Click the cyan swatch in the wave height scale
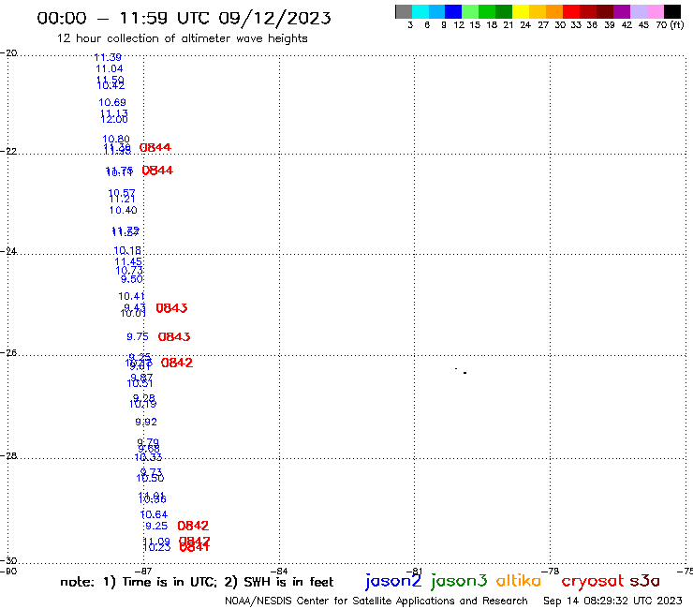The image size is (693, 609). click(x=420, y=11)
